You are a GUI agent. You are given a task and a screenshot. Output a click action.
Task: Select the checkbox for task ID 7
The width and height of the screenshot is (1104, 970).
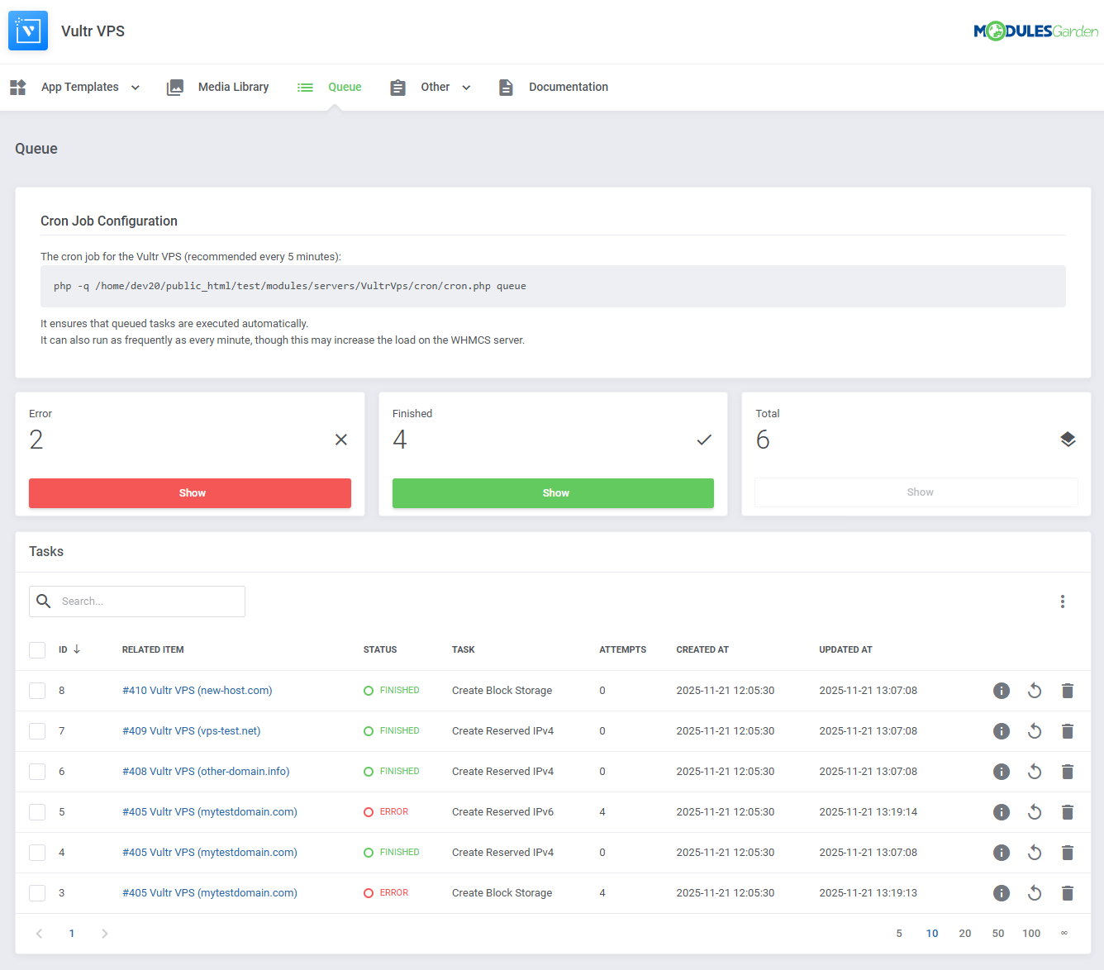pyautogui.click(x=37, y=730)
